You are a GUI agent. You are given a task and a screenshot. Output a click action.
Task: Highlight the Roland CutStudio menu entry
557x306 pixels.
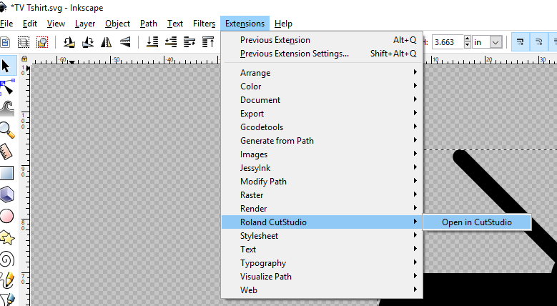[322, 222]
